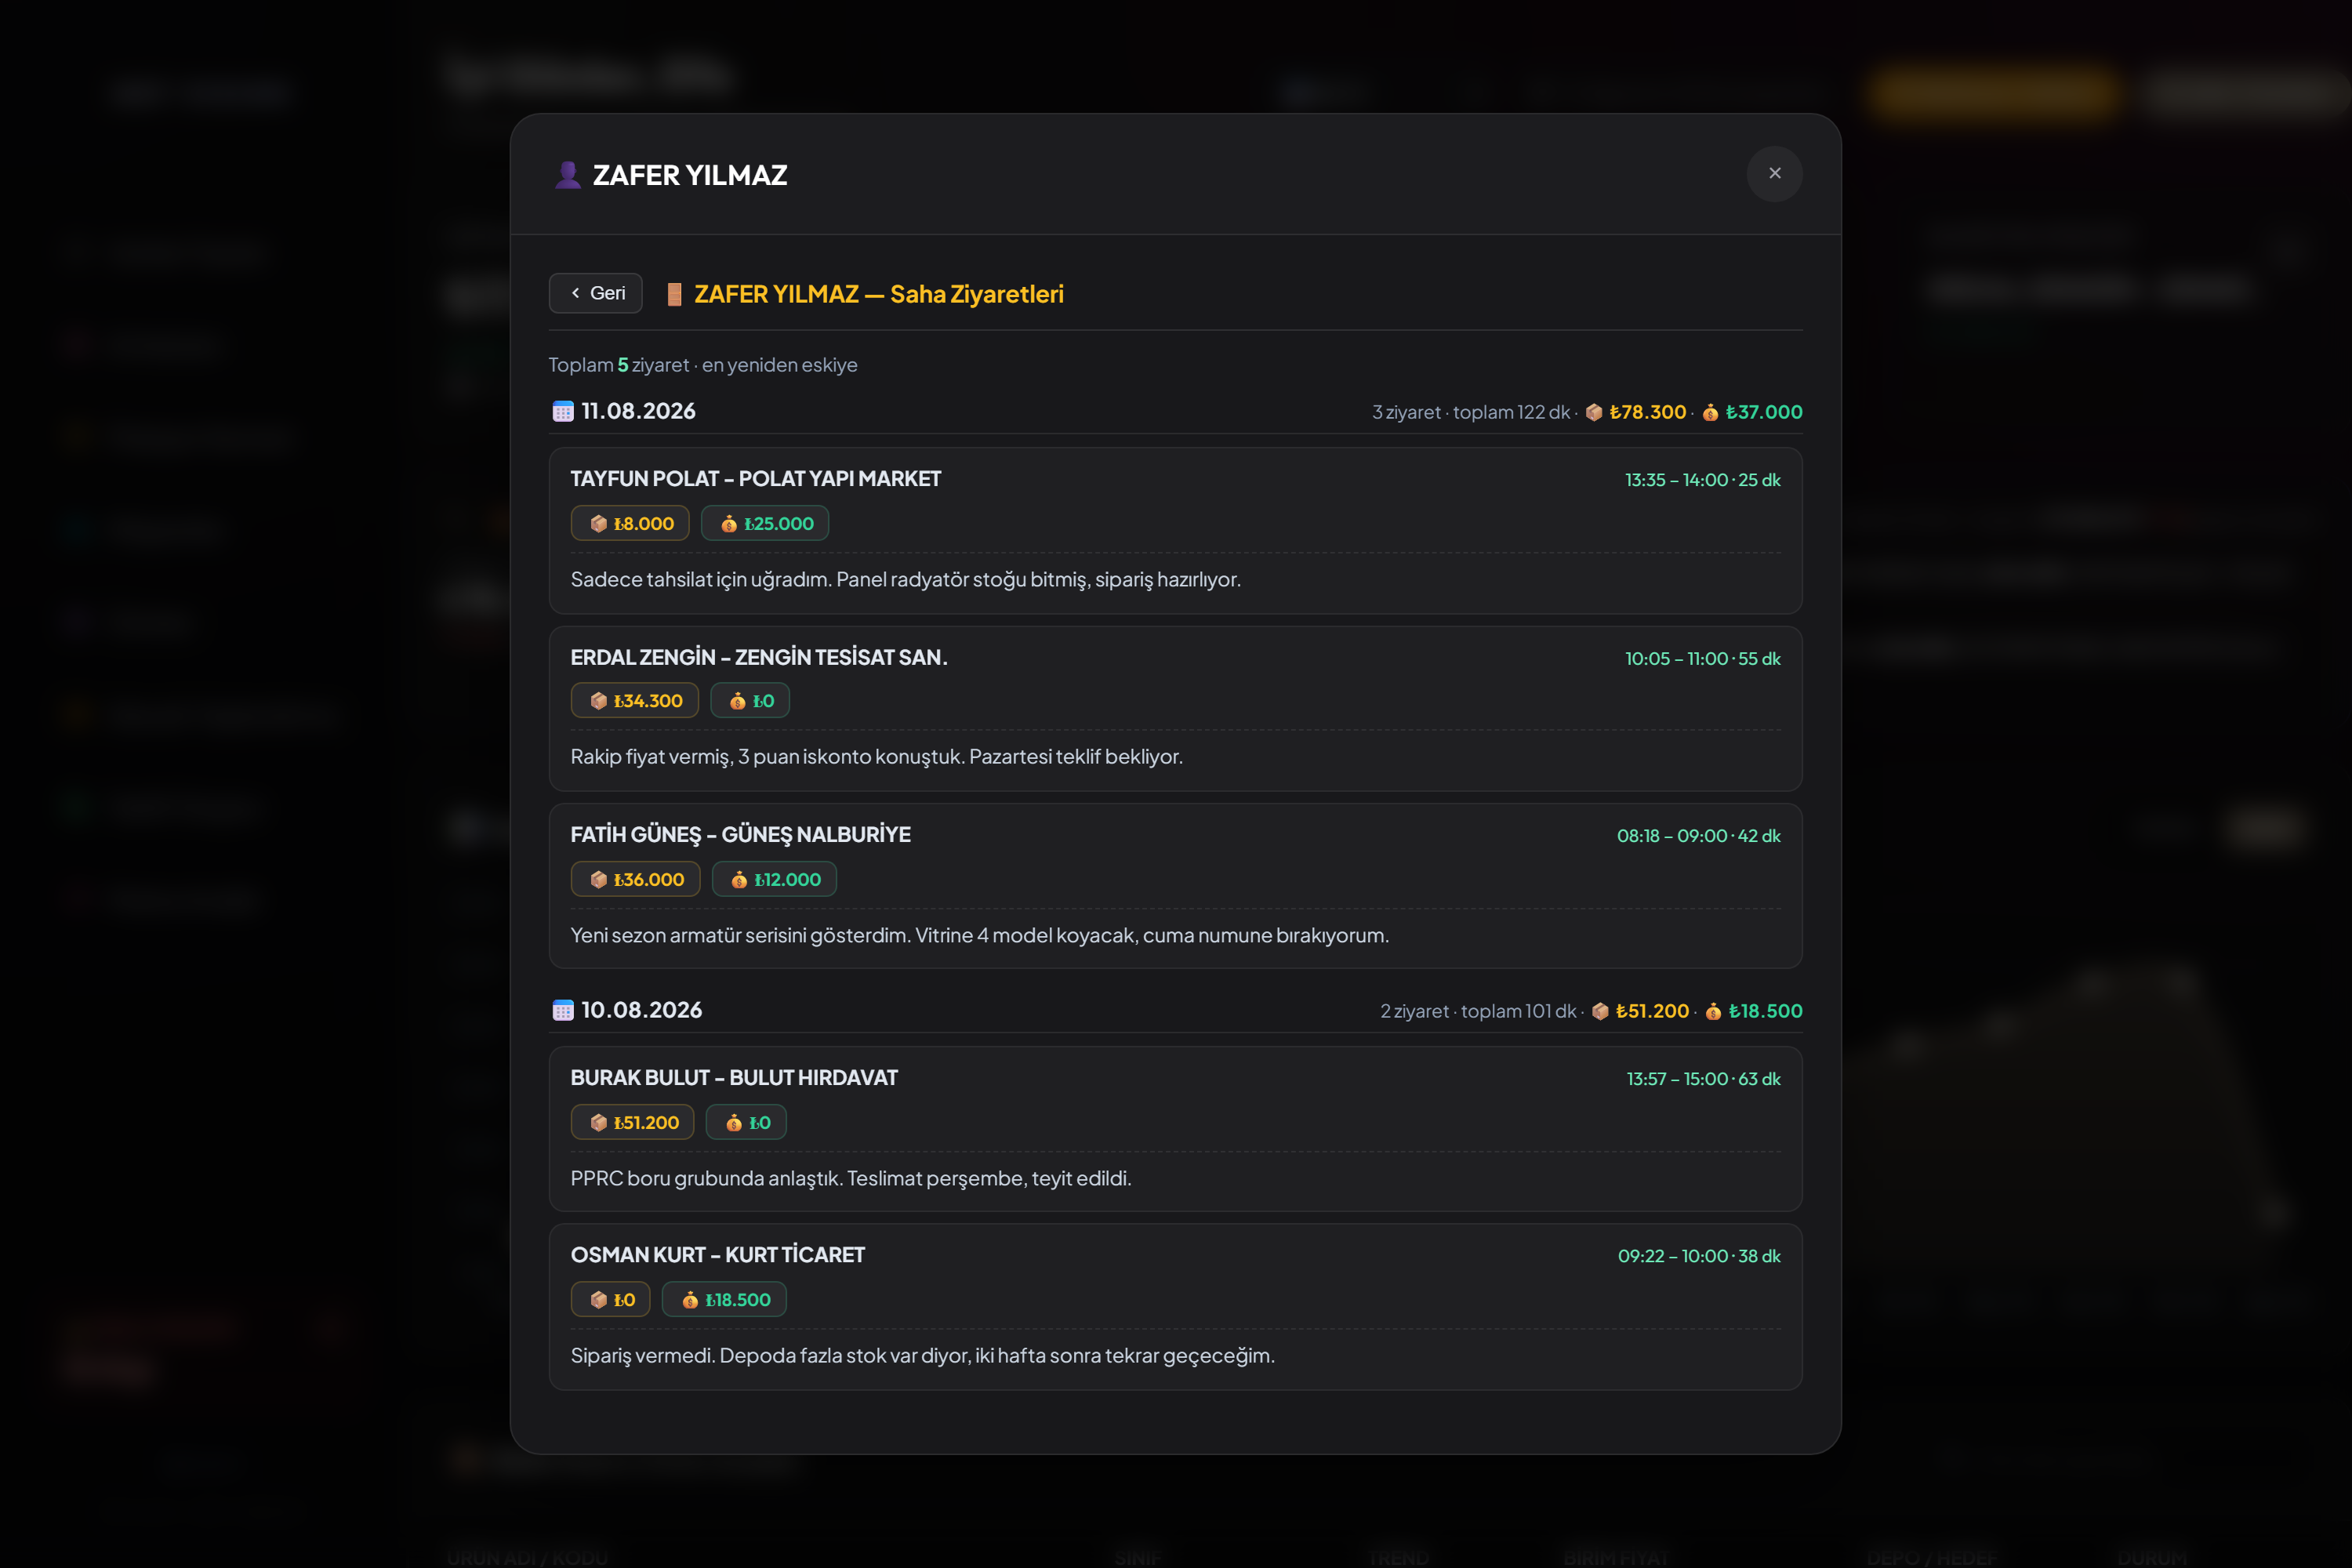
Task: Click the ₺25.000 collection badge for Tayfun Polat
Action: tap(765, 523)
